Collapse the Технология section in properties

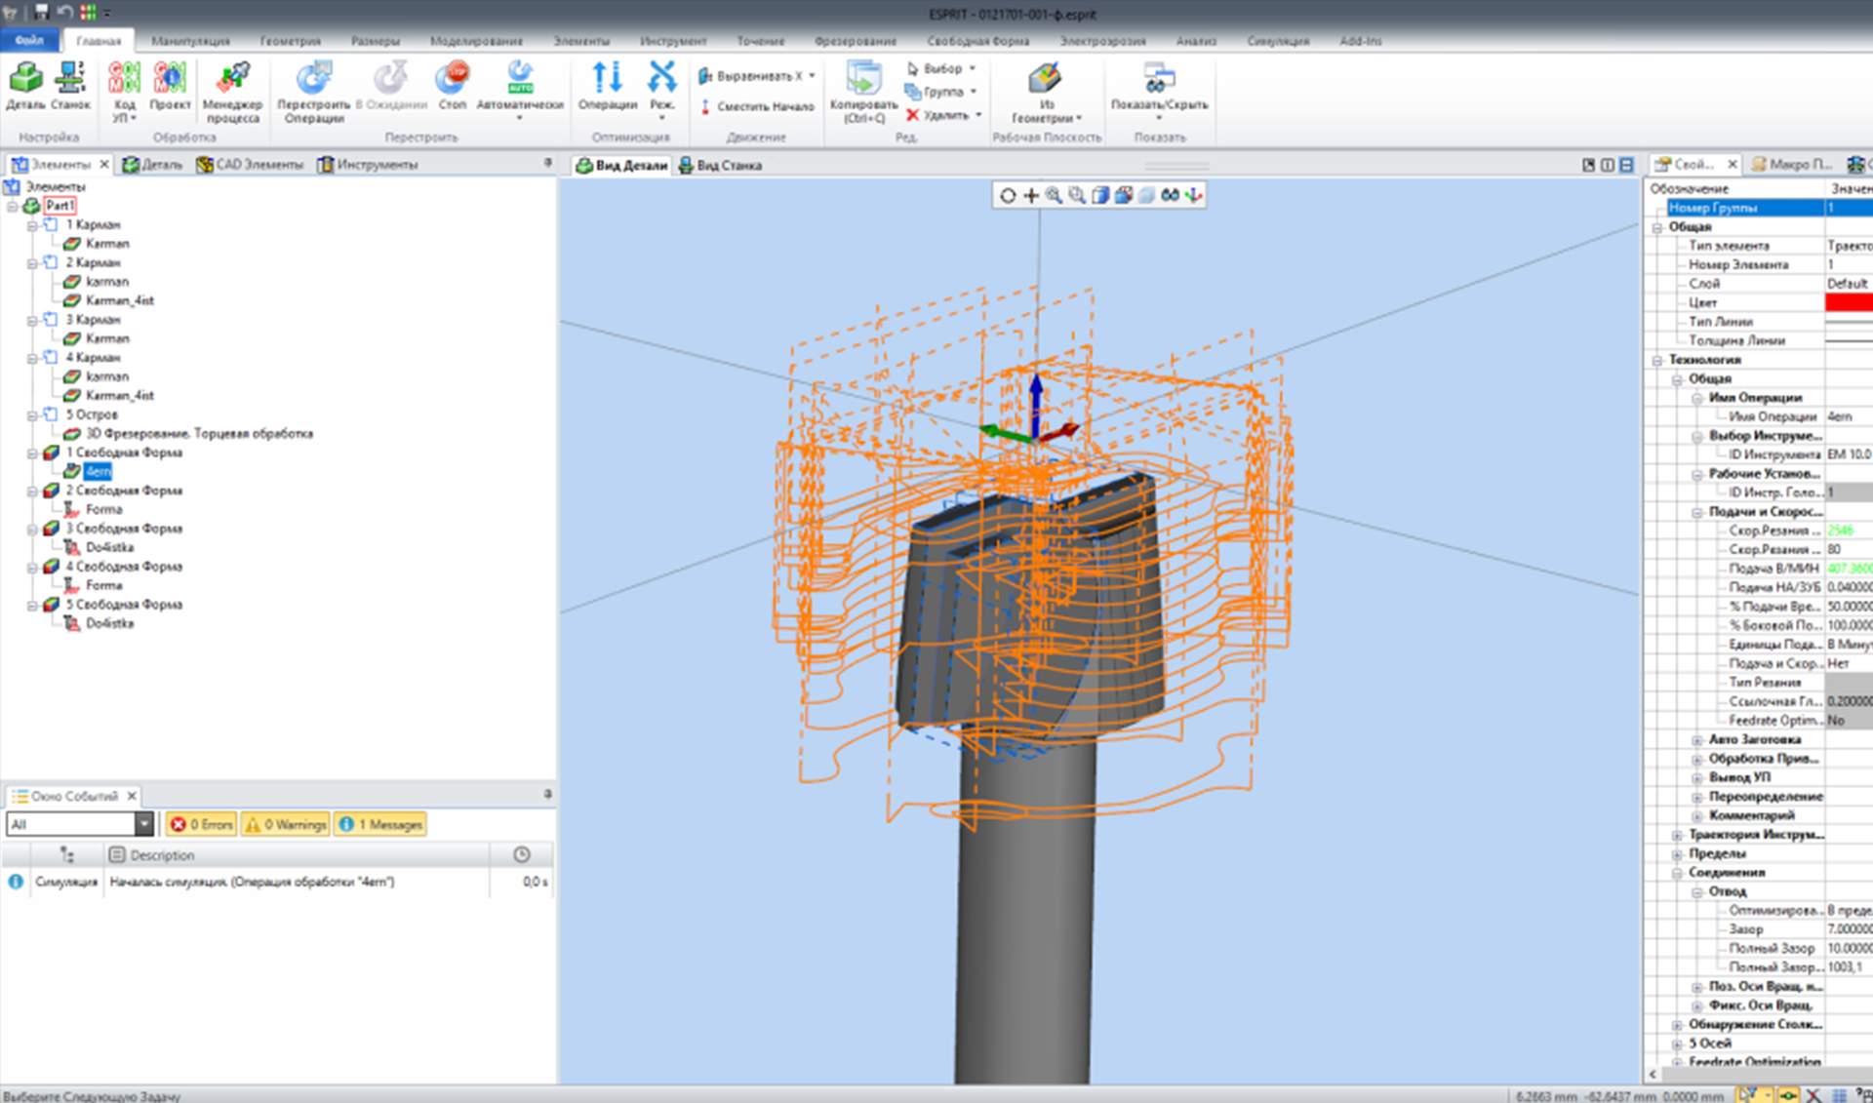[x=1657, y=360]
